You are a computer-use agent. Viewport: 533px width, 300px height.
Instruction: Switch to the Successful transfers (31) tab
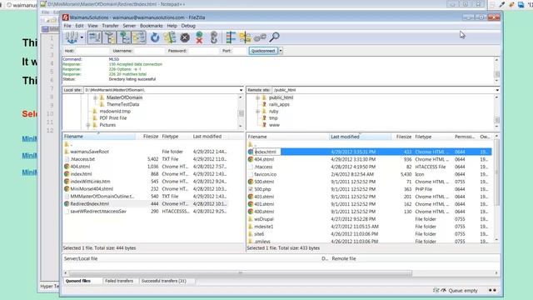(164, 281)
